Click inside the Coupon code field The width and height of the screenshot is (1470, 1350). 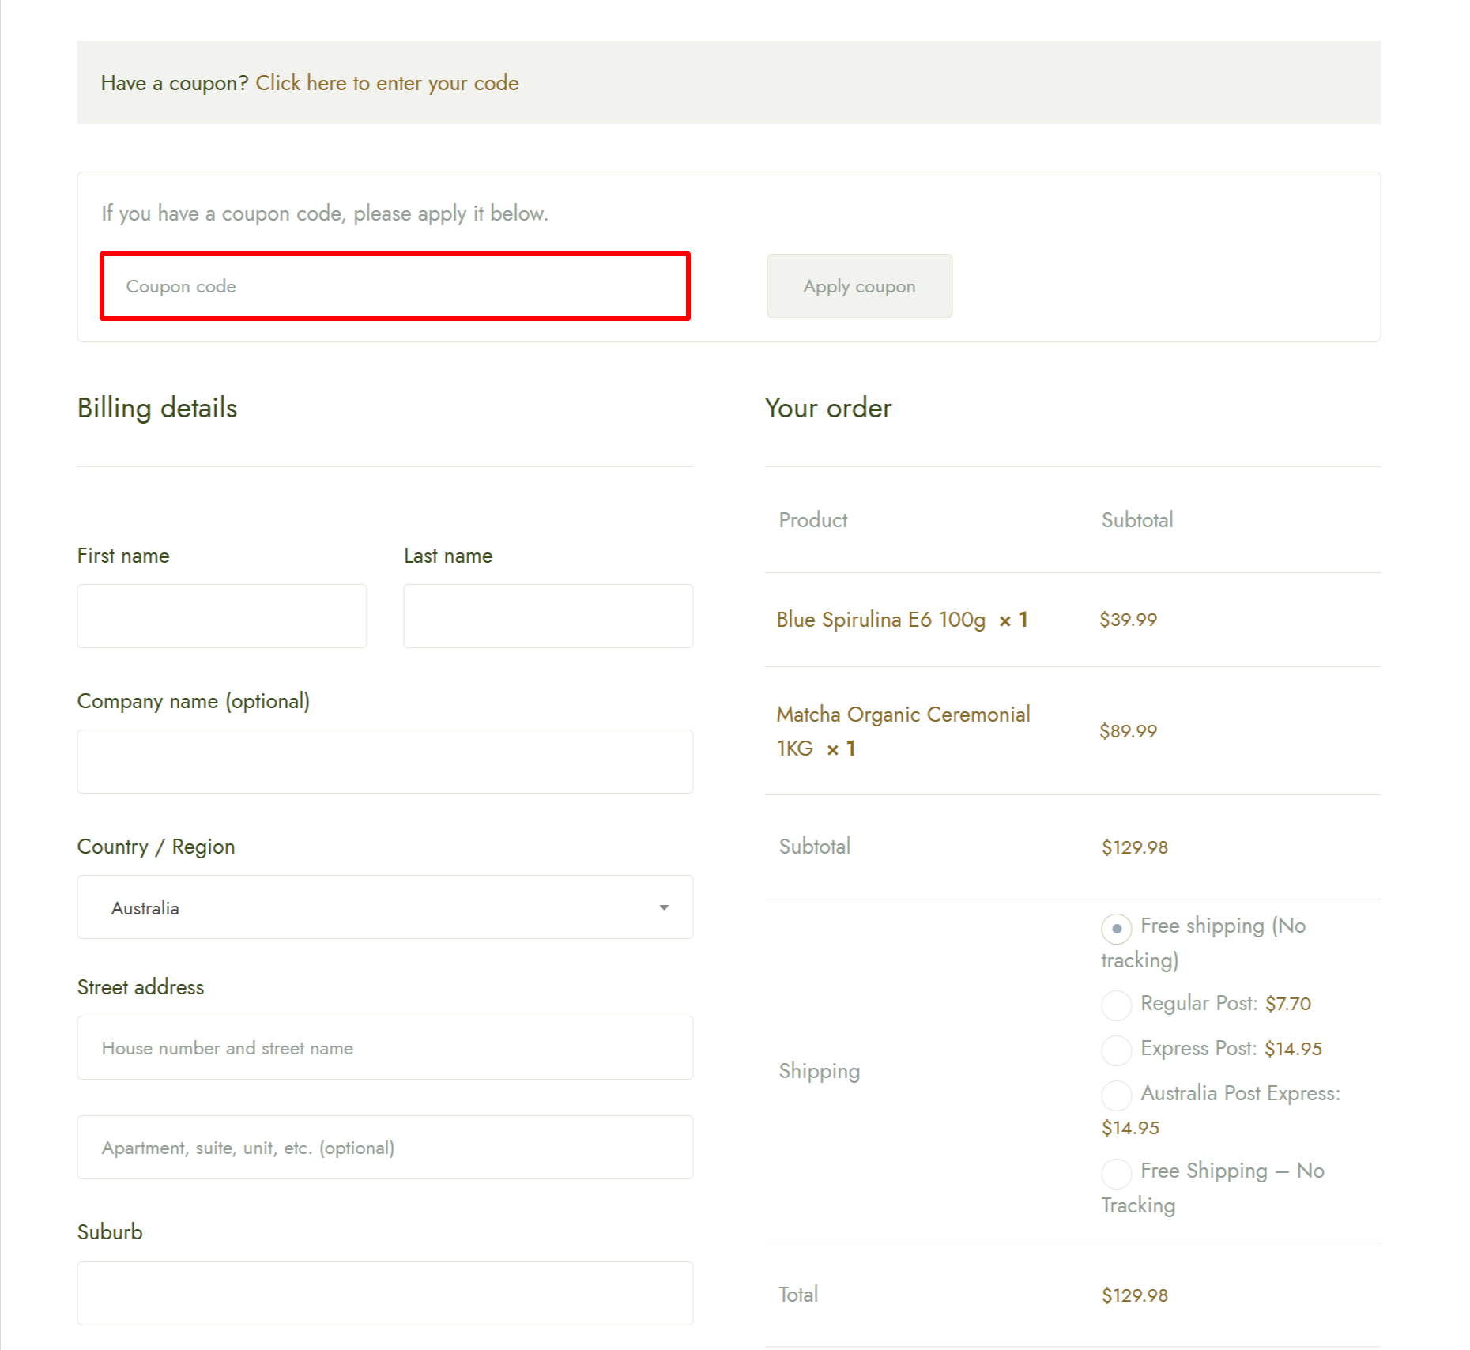394,286
